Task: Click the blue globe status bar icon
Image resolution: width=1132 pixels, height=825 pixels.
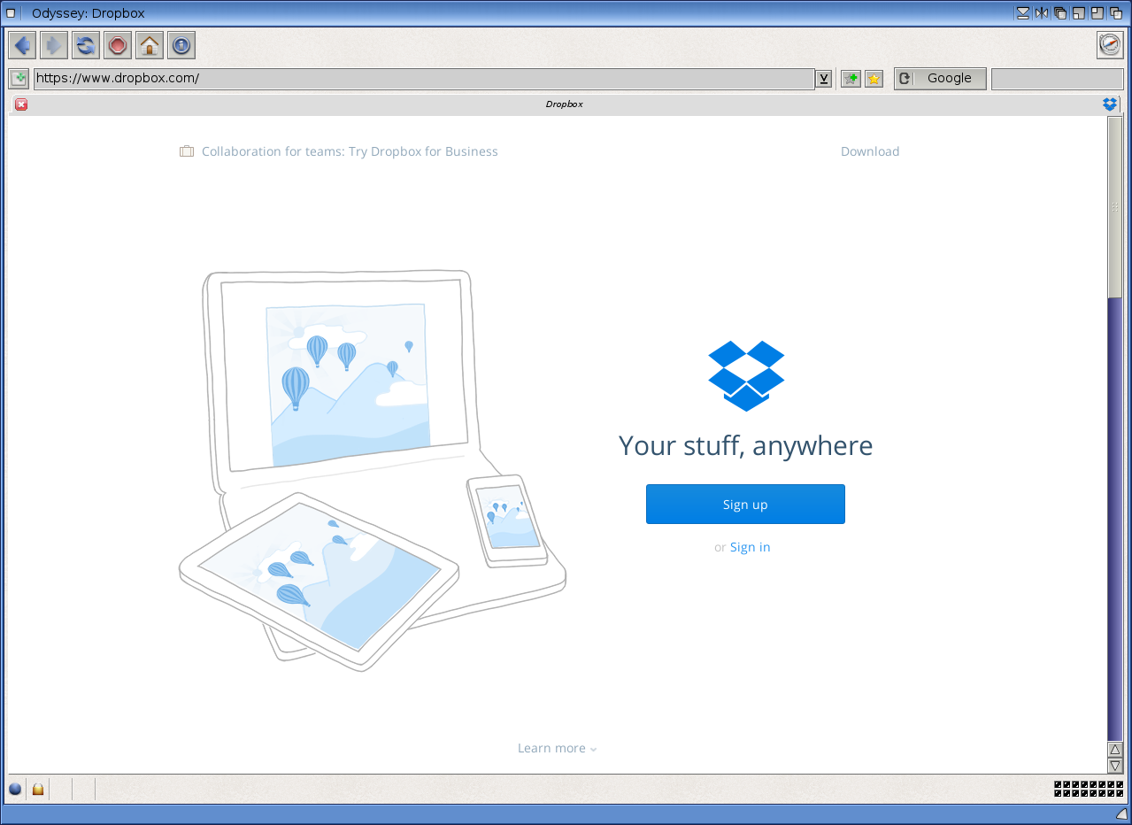Action: [15, 789]
